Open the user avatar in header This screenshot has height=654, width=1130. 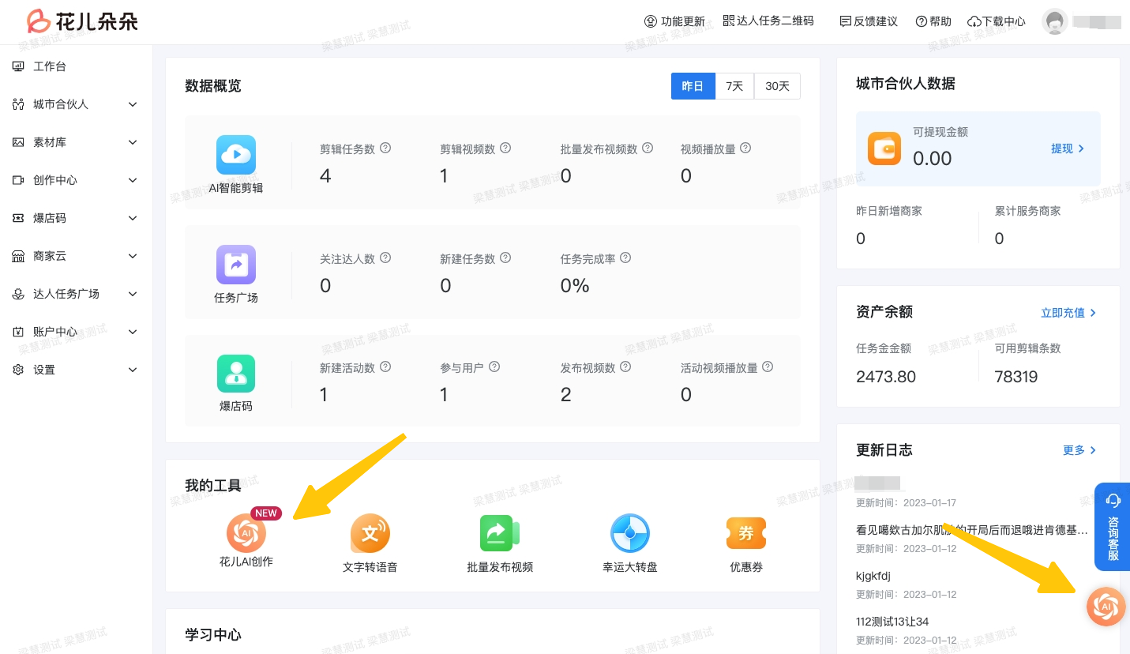[x=1054, y=22]
